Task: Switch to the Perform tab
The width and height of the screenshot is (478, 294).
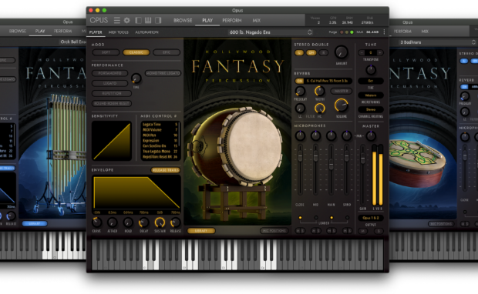Action: pyautogui.click(x=232, y=20)
